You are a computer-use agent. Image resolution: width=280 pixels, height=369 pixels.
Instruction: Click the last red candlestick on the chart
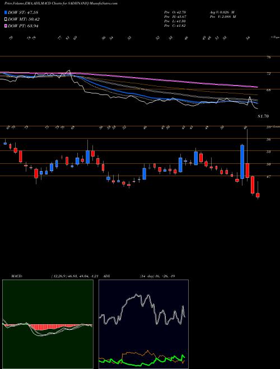coord(258,195)
